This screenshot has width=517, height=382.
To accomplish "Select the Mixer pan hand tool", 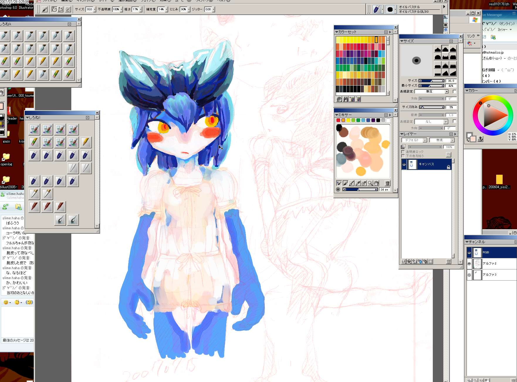I will pos(376,183).
